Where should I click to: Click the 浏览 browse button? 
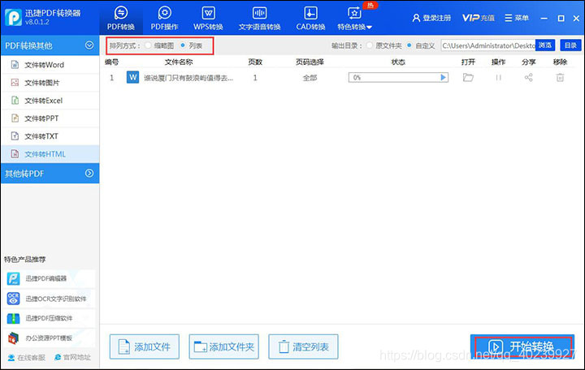tap(545, 45)
